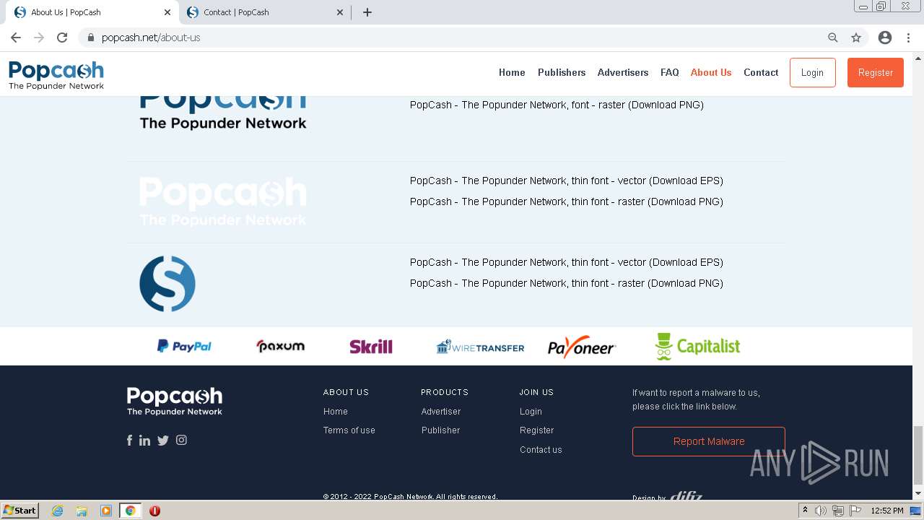Click the Login button in header
Screen dimensions: 924x520
812,73
